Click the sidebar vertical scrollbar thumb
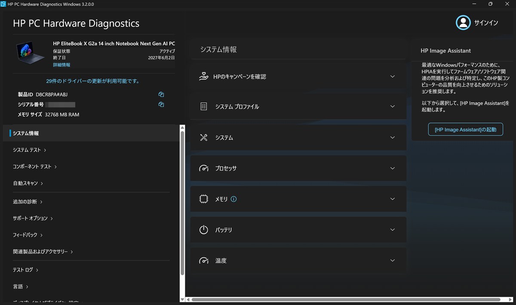This screenshot has width=516, height=305. coord(182,203)
